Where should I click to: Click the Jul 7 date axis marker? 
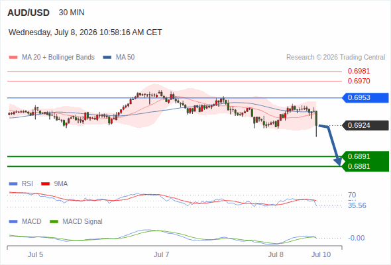point(161,254)
